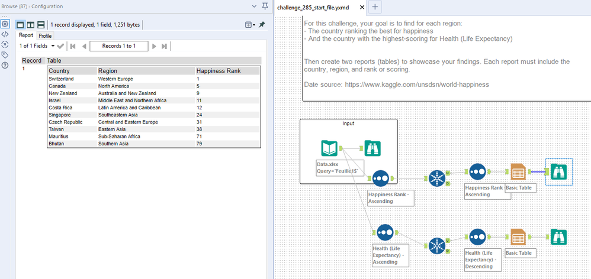Toggle top-bottom split view layout

[41, 25]
